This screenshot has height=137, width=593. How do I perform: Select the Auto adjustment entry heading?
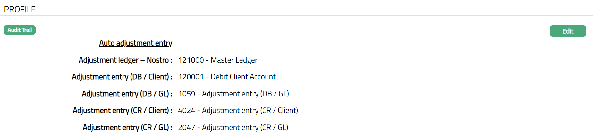coord(136,43)
